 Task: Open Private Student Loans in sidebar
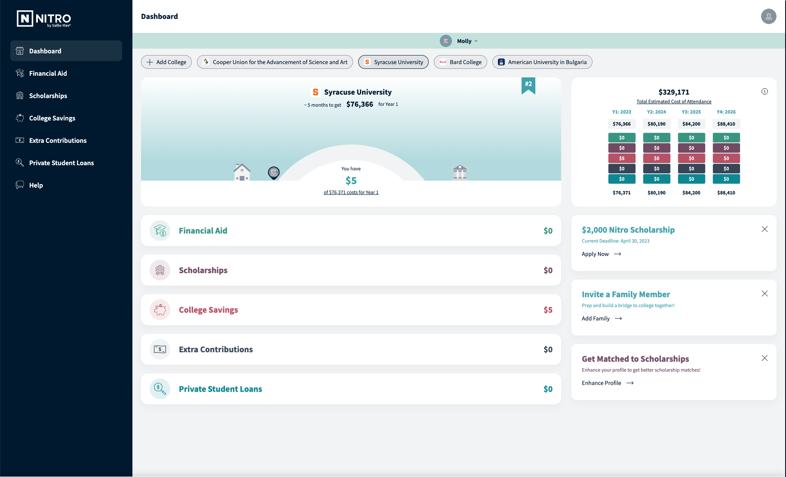[x=66, y=163]
